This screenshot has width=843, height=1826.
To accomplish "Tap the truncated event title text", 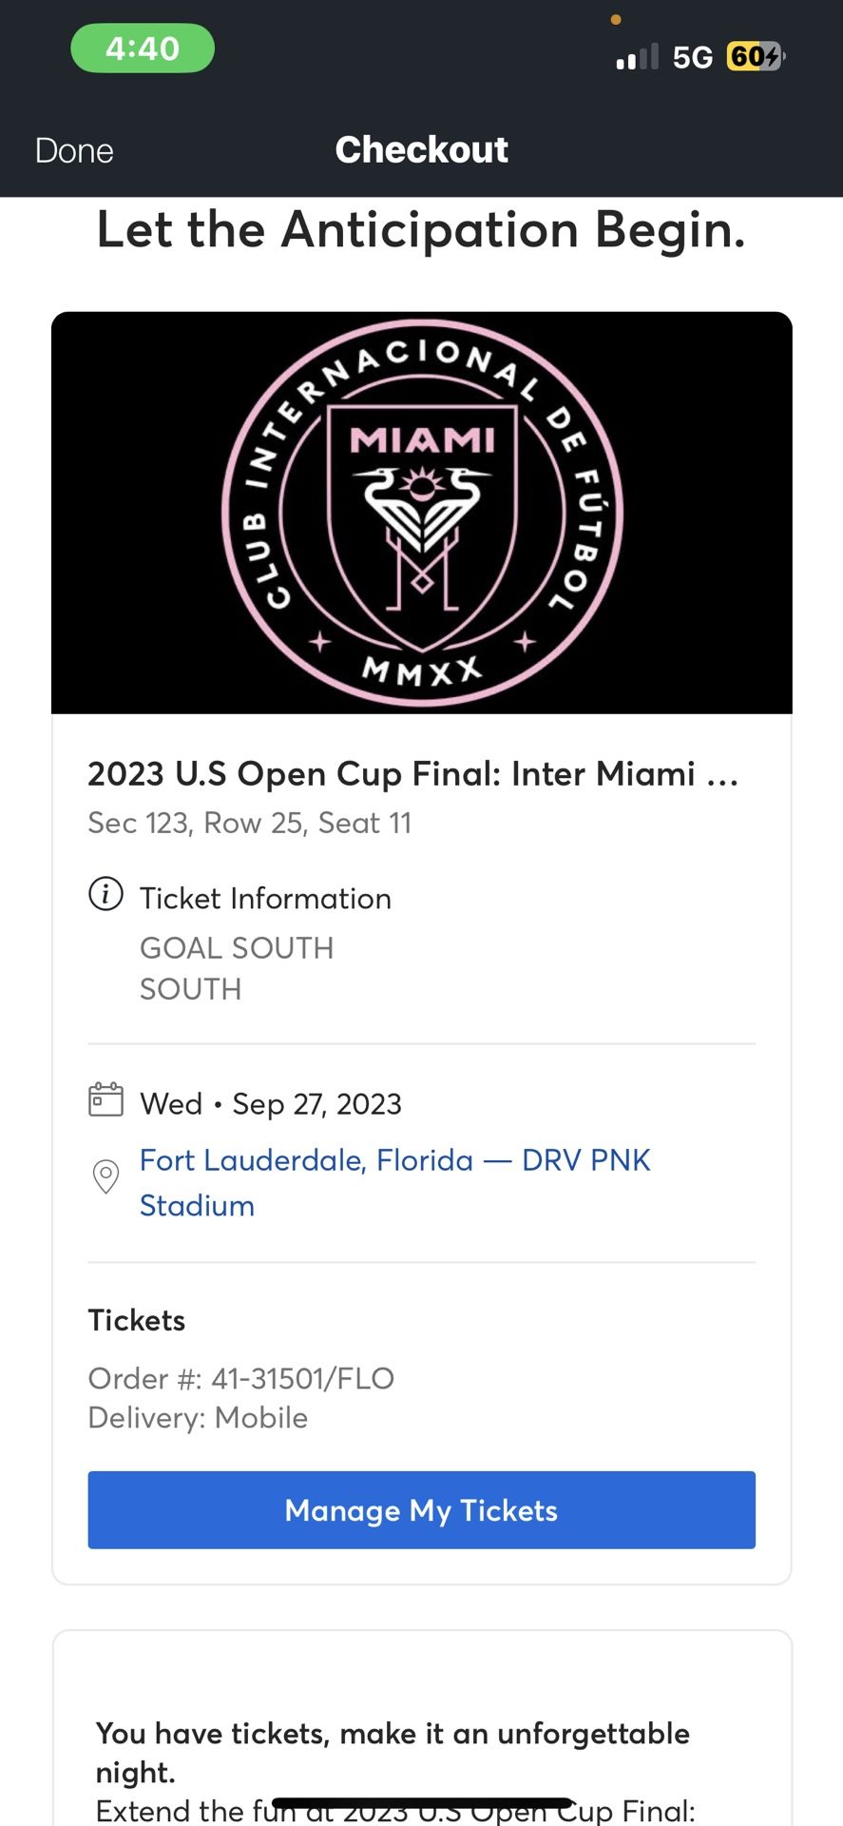I will click(x=412, y=774).
